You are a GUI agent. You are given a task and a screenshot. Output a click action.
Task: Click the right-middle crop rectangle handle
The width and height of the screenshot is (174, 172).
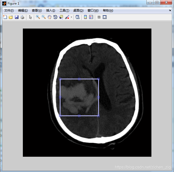[x=98, y=97]
